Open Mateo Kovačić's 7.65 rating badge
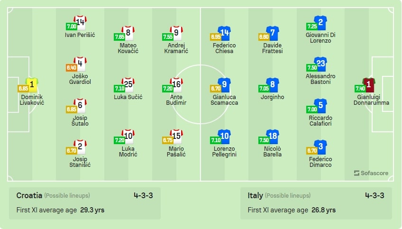The image size is (402, 229). pos(119,37)
